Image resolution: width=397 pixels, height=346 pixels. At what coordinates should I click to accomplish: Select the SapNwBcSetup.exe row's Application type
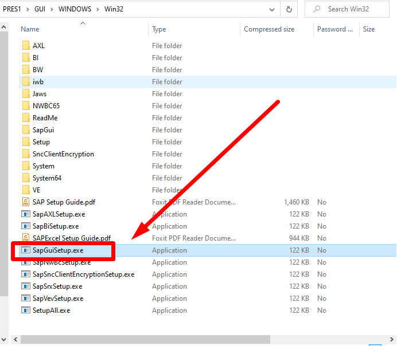(x=169, y=262)
